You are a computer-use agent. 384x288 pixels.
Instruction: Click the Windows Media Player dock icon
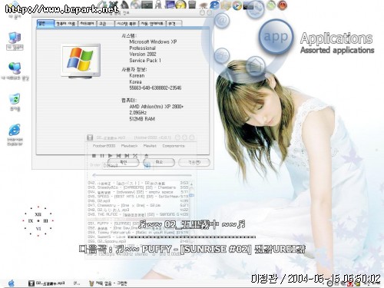pos(237,5)
